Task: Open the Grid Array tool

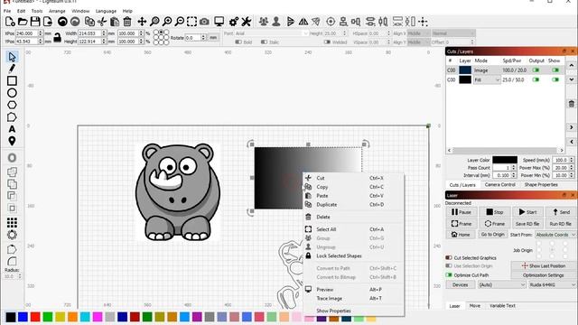Action: click(12, 222)
